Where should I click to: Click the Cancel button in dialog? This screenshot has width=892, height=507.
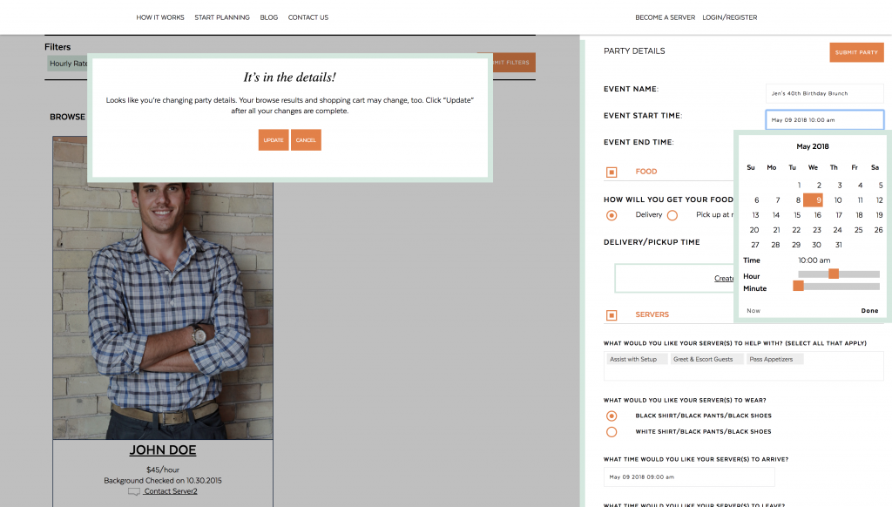pos(306,140)
